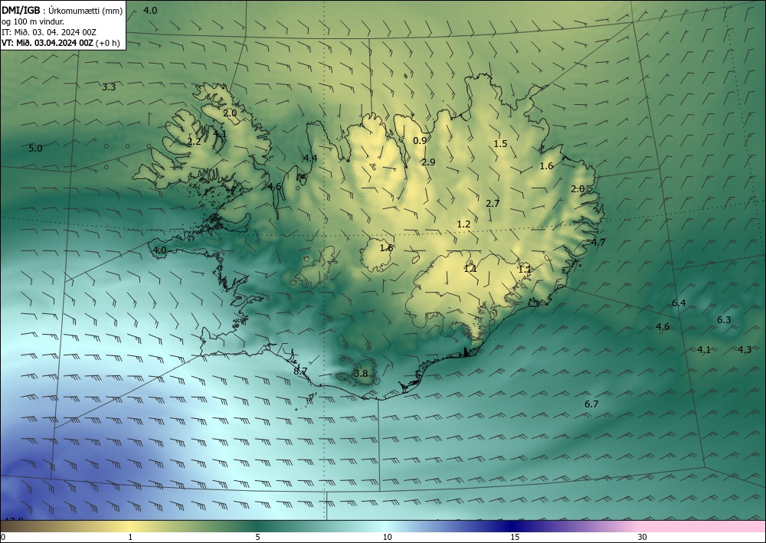Select the 'IT: Mið. 03. 04. 2024 00Z' line
This screenshot has width=766, height=543.
click(x=49, y=32)
